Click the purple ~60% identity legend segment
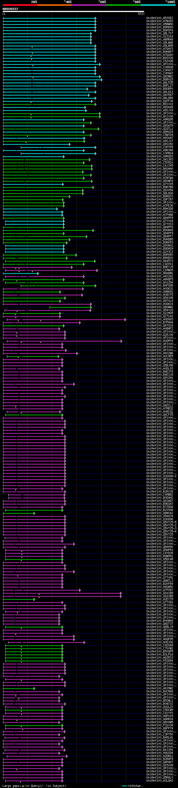This screenshot has width=178, height=788. click(89, 5)
